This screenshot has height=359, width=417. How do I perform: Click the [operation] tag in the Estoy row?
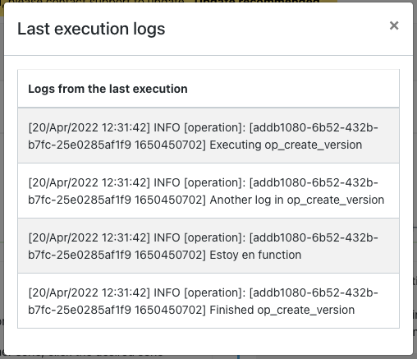(x=215, y=237)
